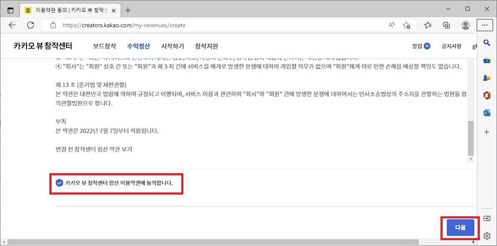Click the 부칙 heading text
Screen dimensions: 497x246
click(x=60, y=122)
